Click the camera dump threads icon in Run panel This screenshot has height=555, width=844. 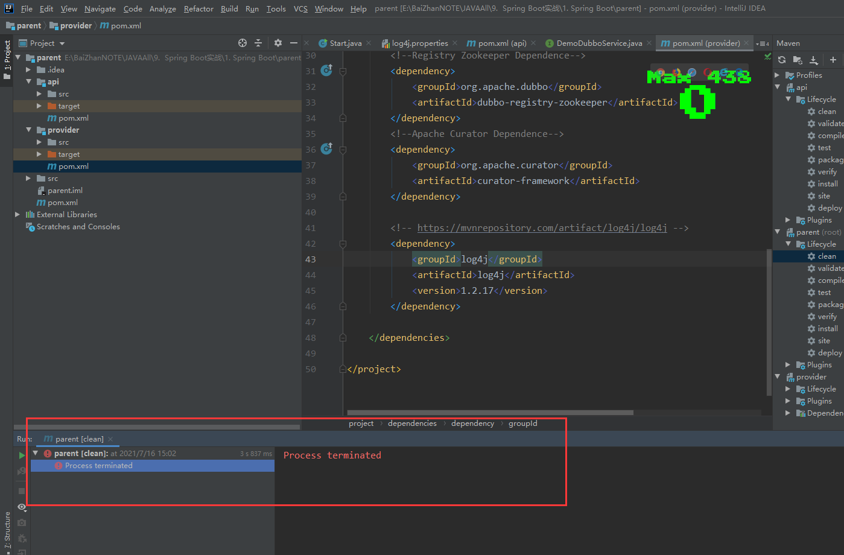click(x=22, y=522)
